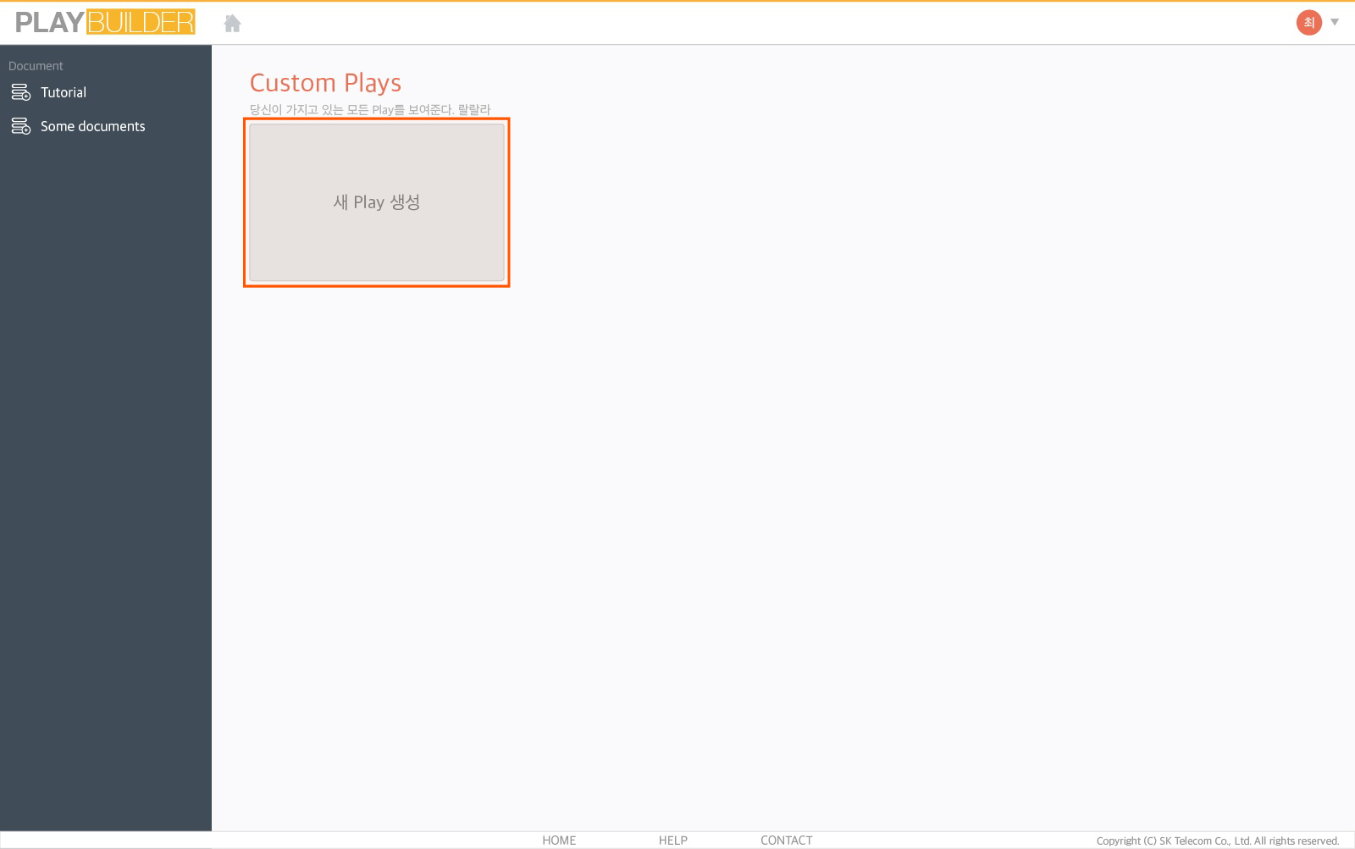Open the Tutorial document entry
This screenshot has width=1355, height=849.
[x=64, y=92]
